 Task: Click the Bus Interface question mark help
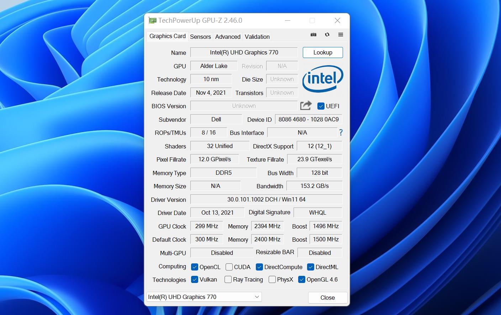[341, 132]
